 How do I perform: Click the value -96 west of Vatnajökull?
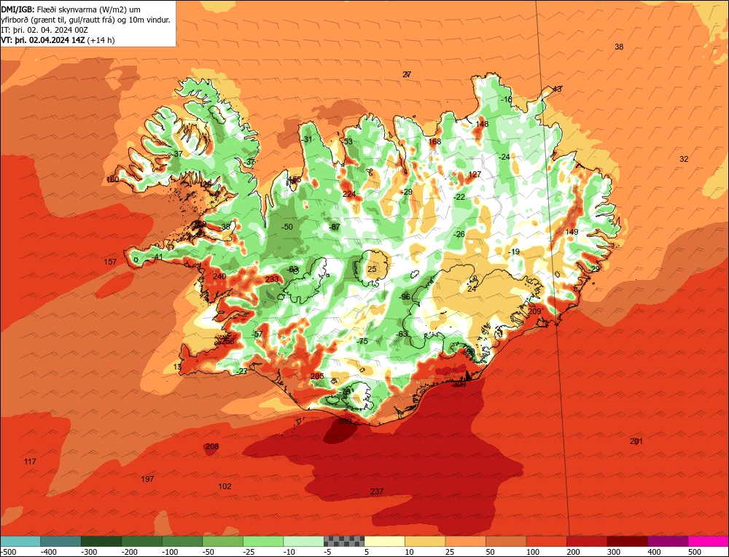(405, 297)
